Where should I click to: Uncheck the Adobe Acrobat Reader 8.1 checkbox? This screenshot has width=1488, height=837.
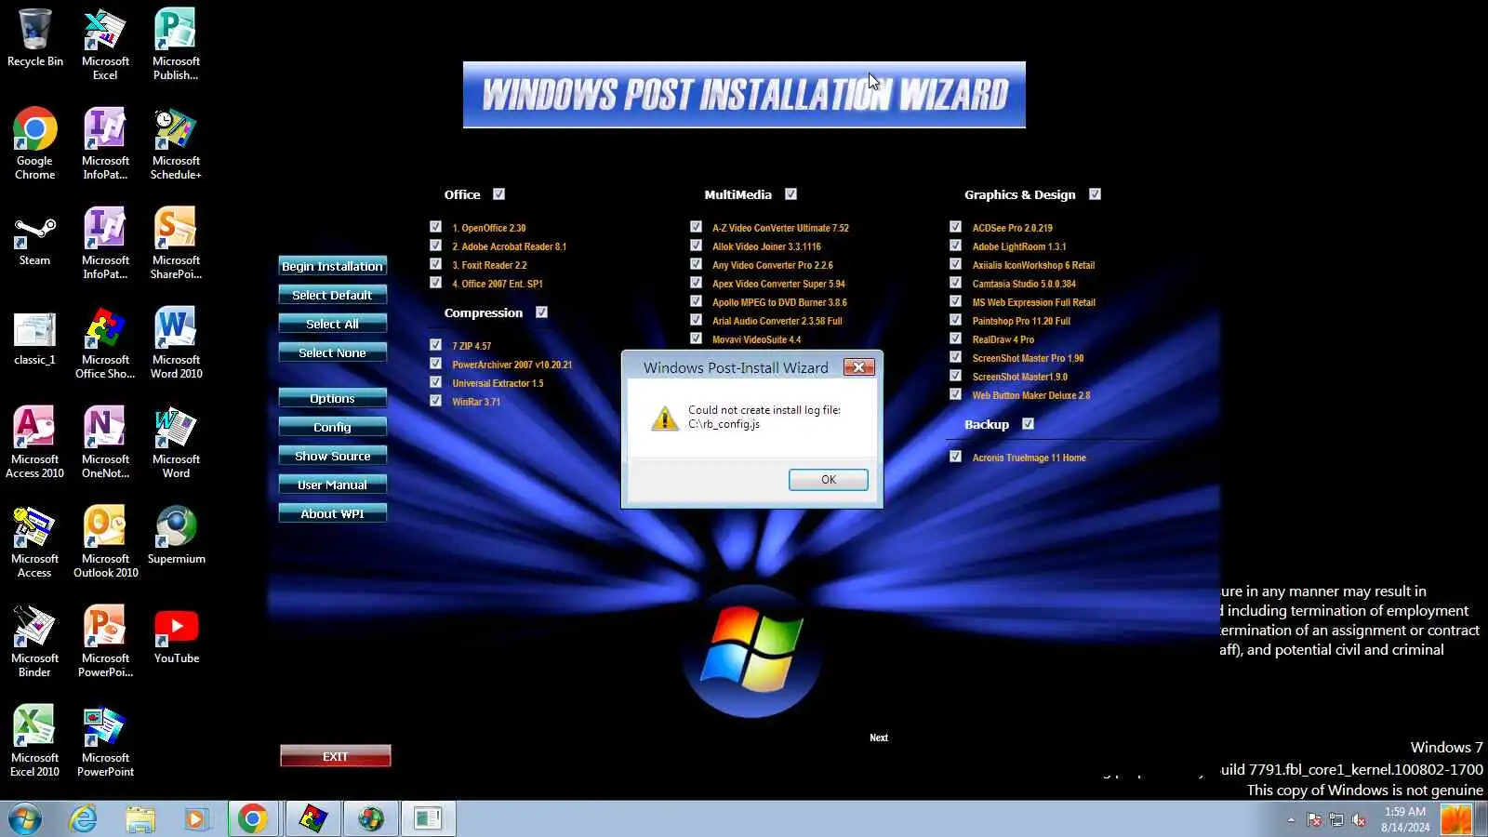point(435,246)
